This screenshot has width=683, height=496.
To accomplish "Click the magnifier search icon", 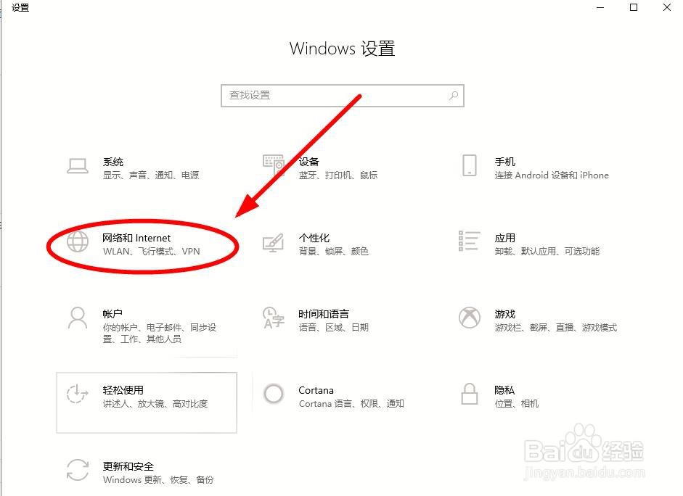I will pyautogui.click(x=454, y=95).
